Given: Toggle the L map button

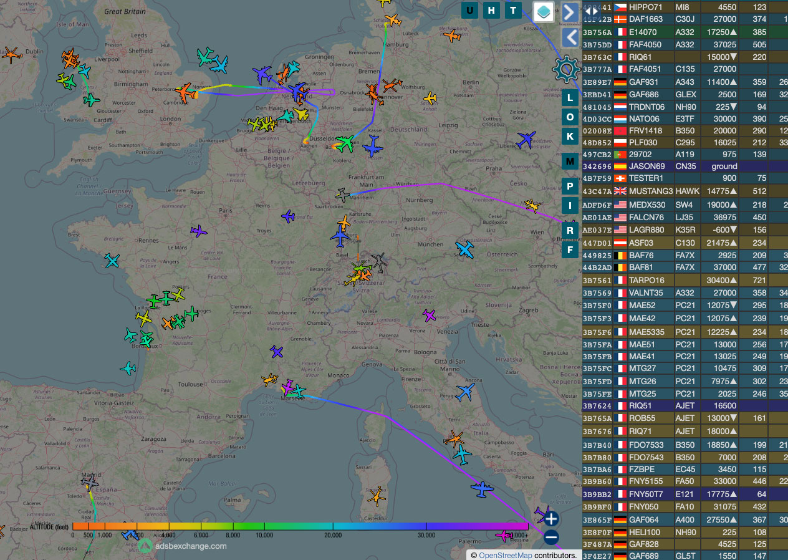Looking at the screenshot, I should 570,98.
